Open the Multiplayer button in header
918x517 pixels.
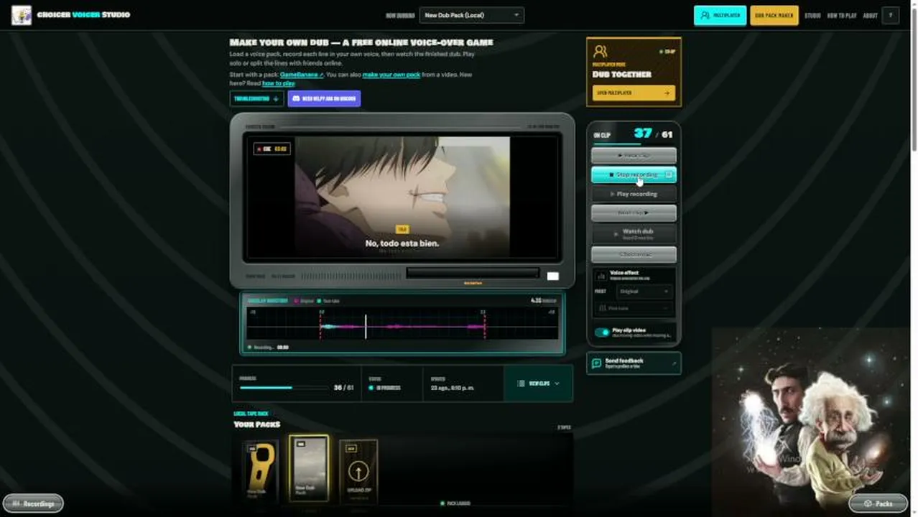pyautogui.click(x=720, y=15)
